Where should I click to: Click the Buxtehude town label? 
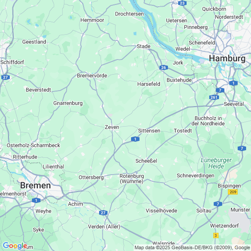(x=179, y=80)
